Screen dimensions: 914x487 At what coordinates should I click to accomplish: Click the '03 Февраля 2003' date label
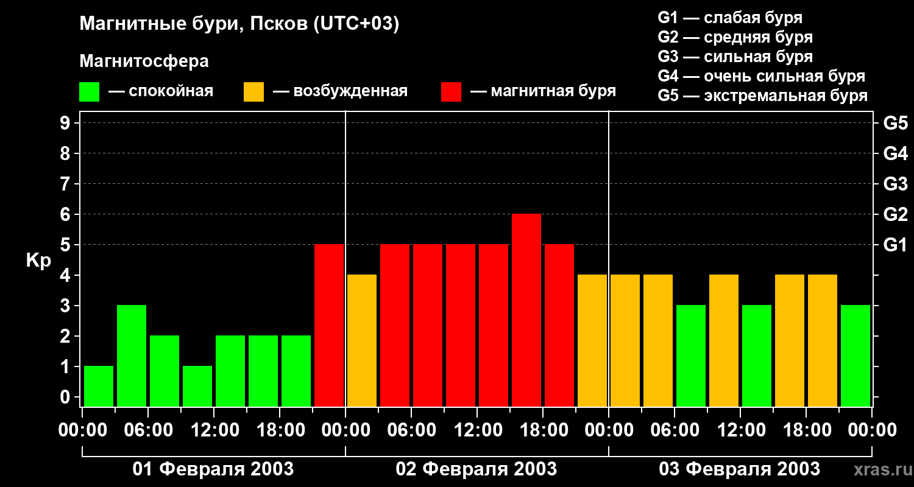(740, 469)
